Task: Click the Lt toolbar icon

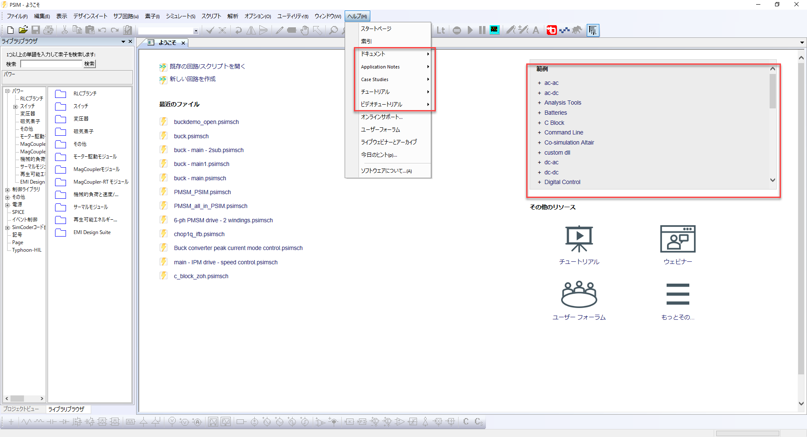Action: point(440,30)
